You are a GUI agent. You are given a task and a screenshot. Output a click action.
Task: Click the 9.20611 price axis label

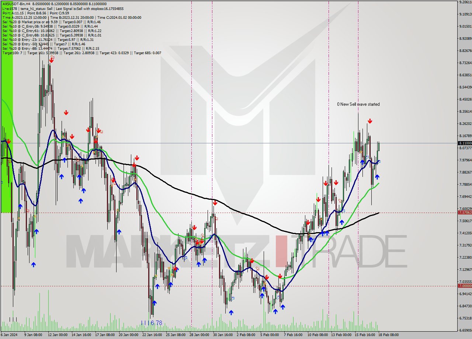click(465, 2)
